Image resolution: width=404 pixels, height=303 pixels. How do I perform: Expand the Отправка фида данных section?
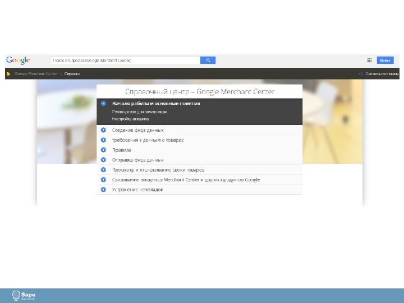103,160
